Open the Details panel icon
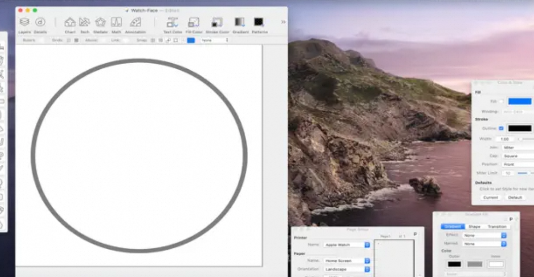 click(40, 22)
